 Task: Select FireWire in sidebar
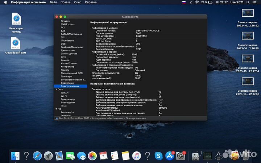tap(65, 21)
